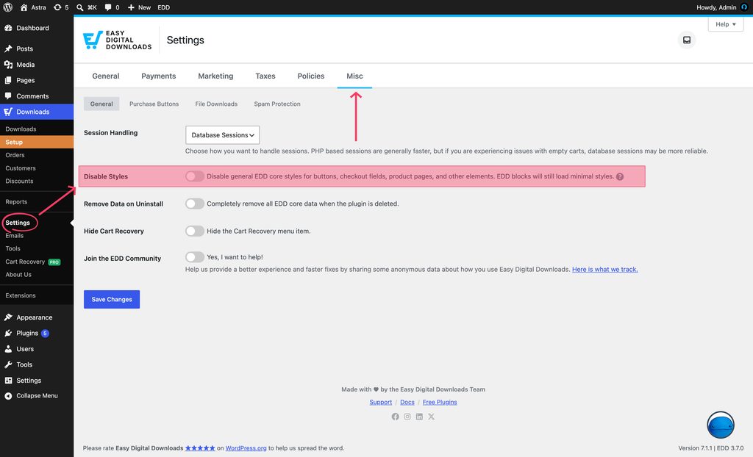Open the 'Here is what we track' link
753x457 pixels.
[x=604, y=270]
